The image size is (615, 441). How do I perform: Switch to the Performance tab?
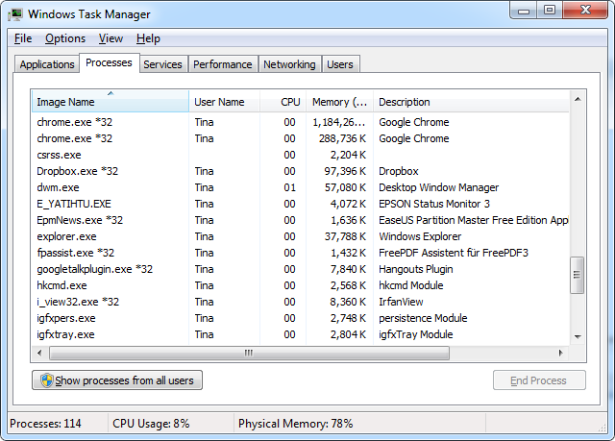pos(222,64)
